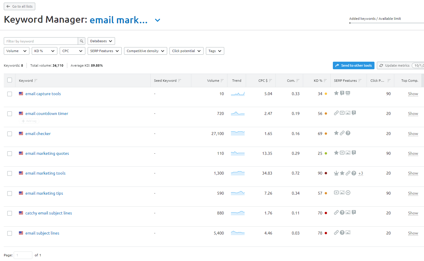Check the box for email subject lines
Screen dimensions: 424x261
tap(10, 233)
